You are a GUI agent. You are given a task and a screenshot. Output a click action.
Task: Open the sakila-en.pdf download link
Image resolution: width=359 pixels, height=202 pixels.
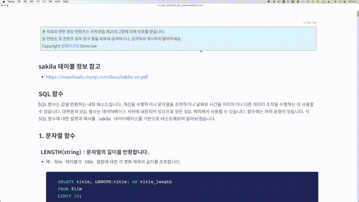[97, 77]
